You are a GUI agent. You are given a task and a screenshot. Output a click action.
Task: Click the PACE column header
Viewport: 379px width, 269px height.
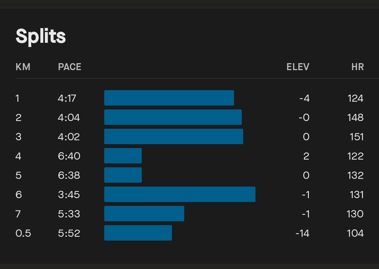click(69, 67)
